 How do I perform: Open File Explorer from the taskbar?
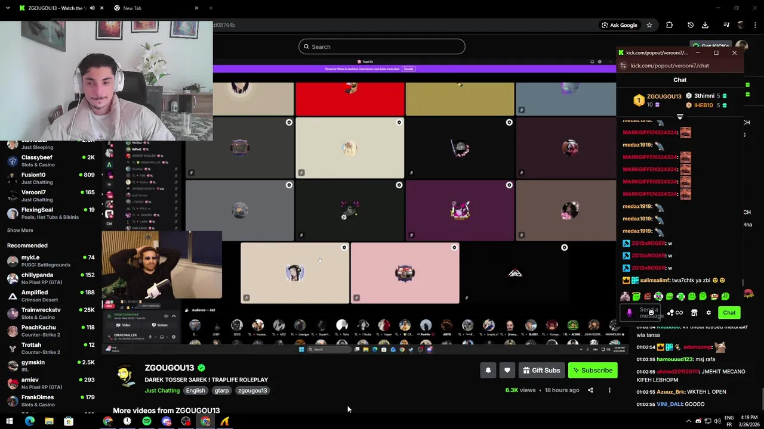coord(49,421)
